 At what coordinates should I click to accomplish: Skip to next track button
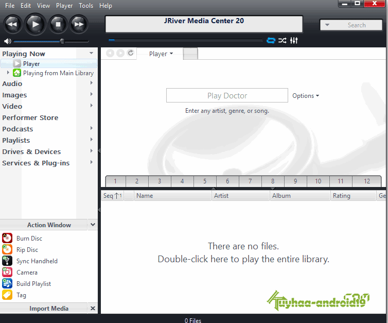79,24
